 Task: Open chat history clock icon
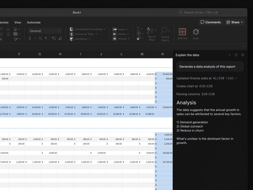[236, 55]
